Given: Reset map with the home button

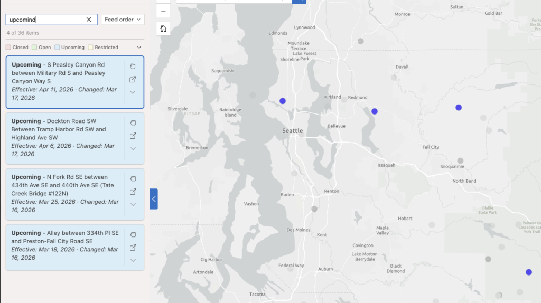Looking at the screenshot, I should pos(163,29).
